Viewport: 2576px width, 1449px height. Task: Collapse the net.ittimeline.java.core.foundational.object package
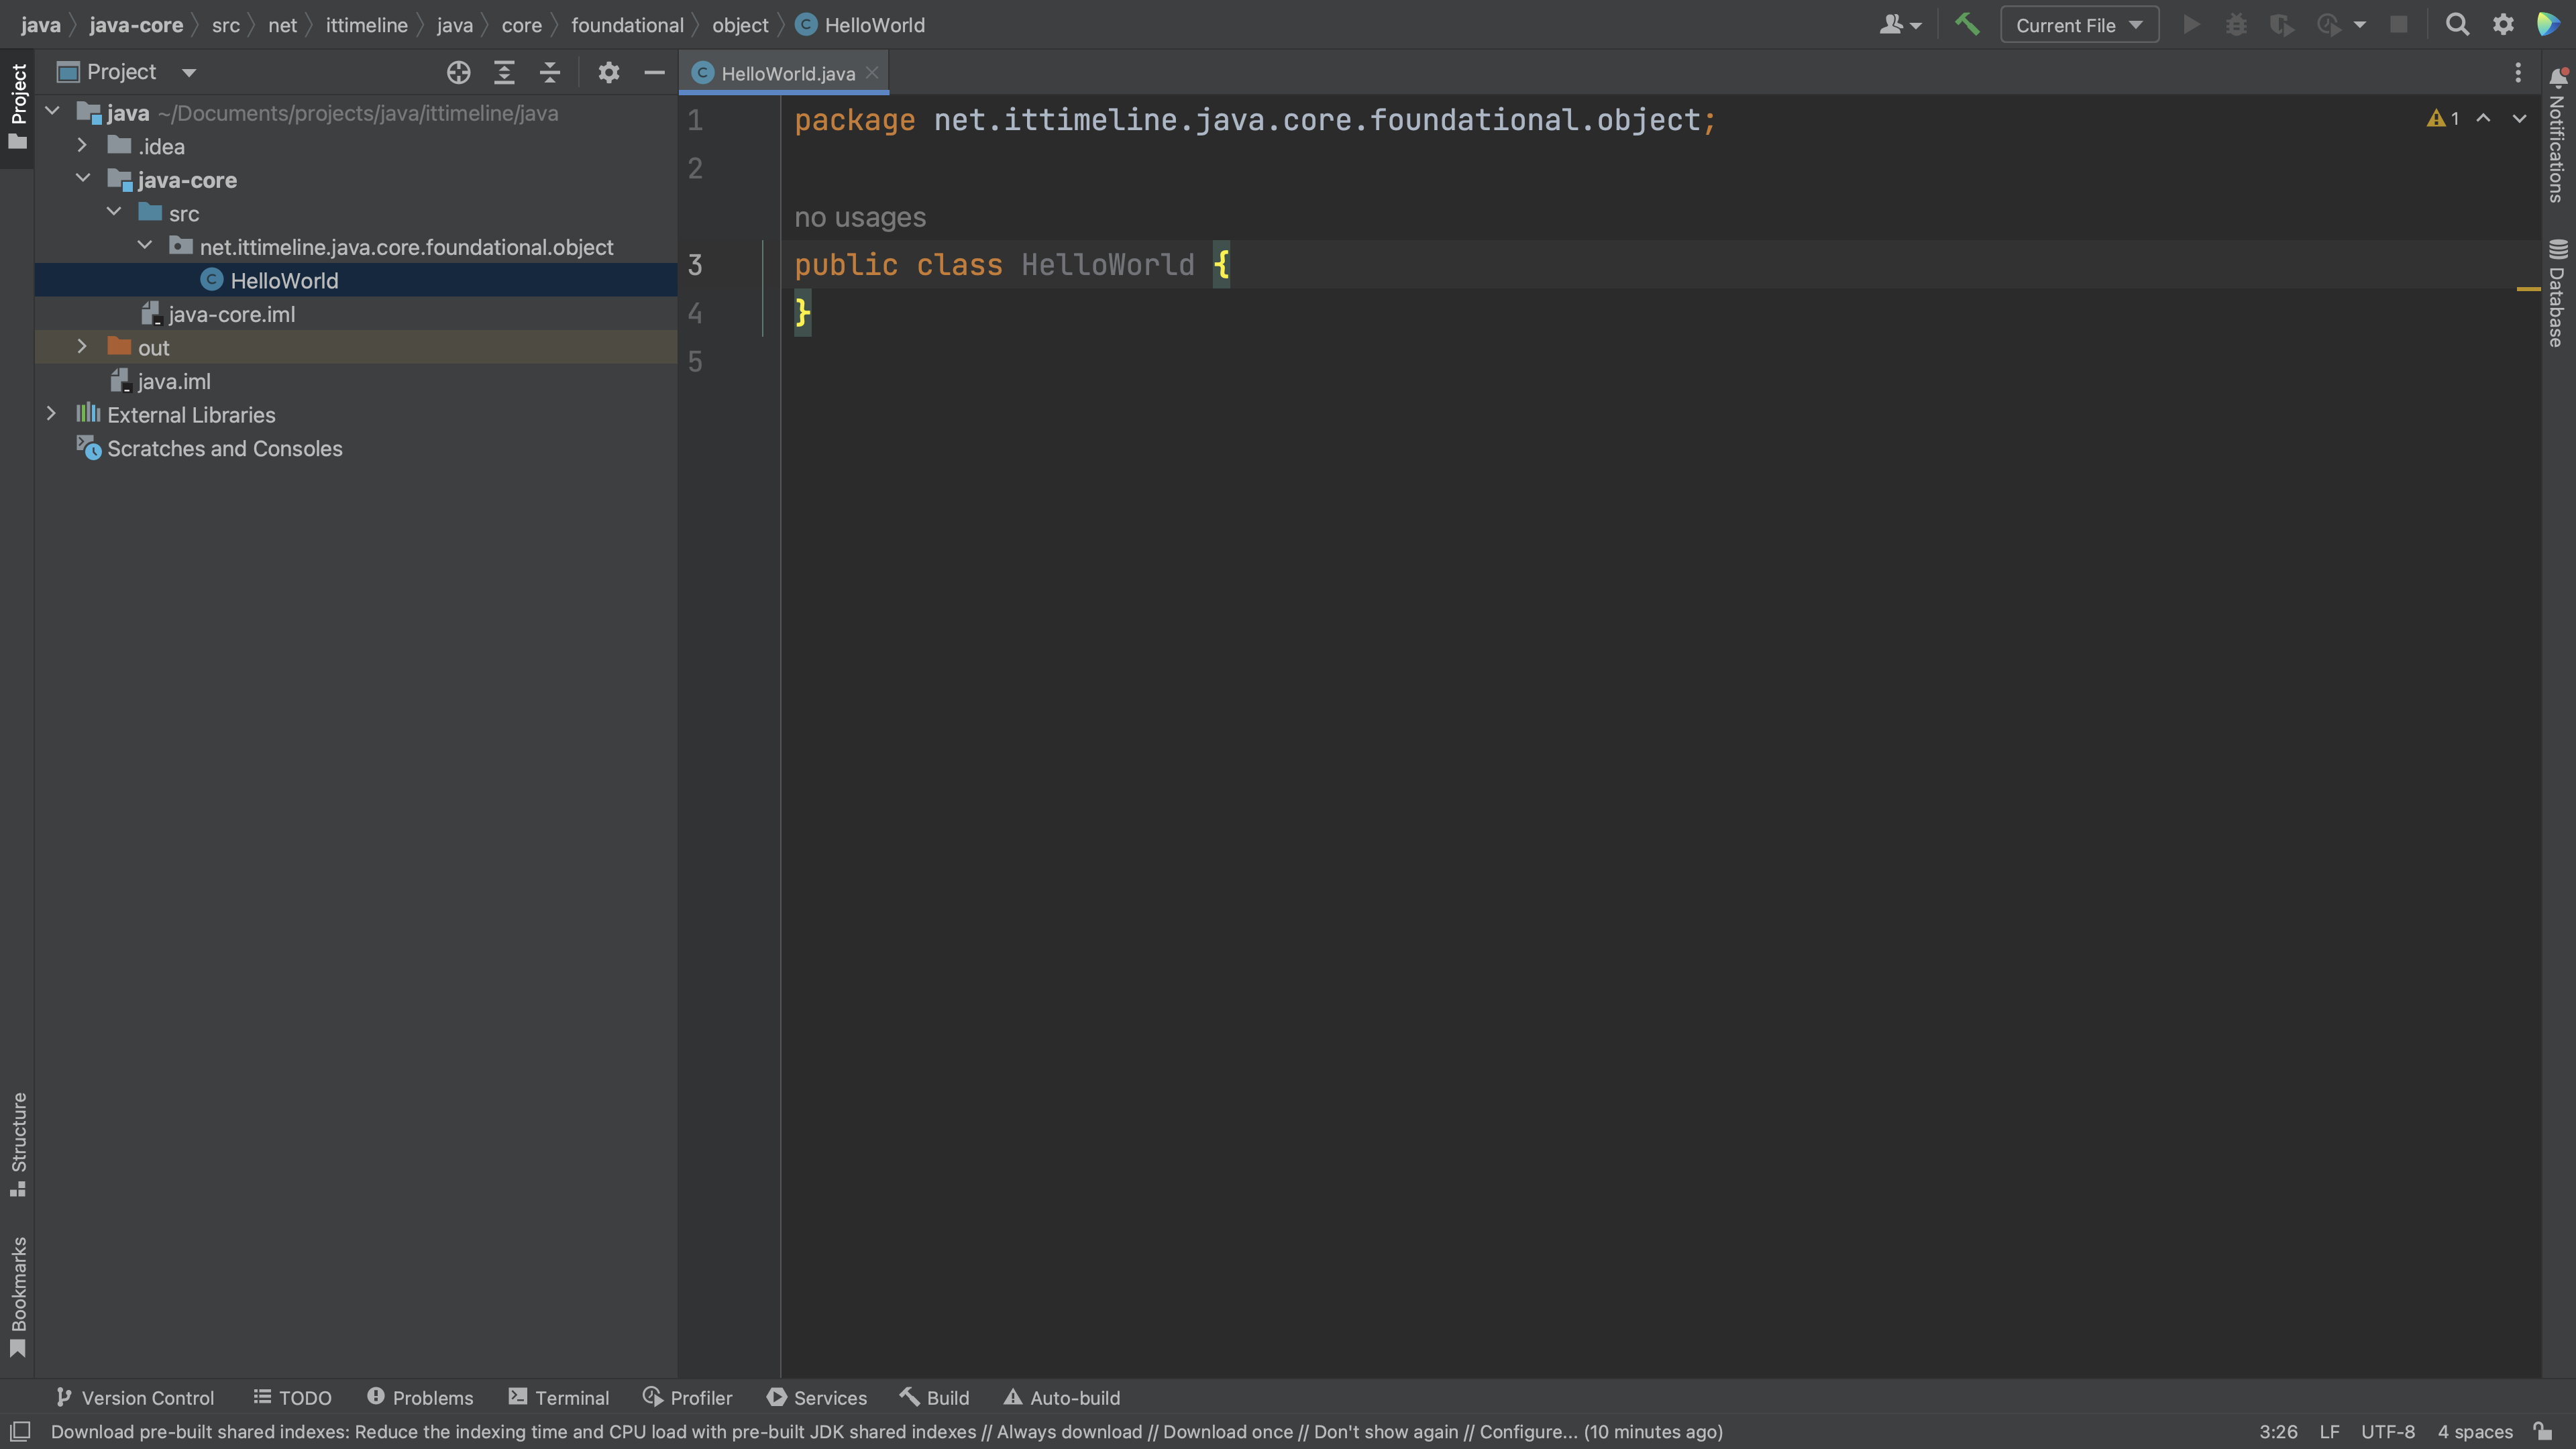pos(145,246)
